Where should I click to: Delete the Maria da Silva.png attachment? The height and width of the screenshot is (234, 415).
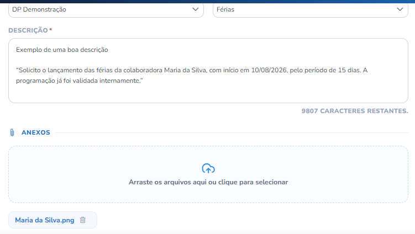[x=83, y=220]
